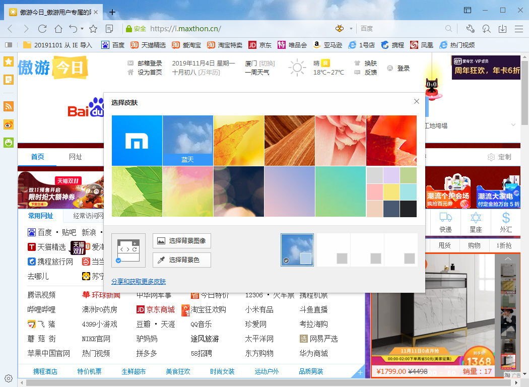Open the 分享和获取更多皮肤 link

(x=139, y=281)
